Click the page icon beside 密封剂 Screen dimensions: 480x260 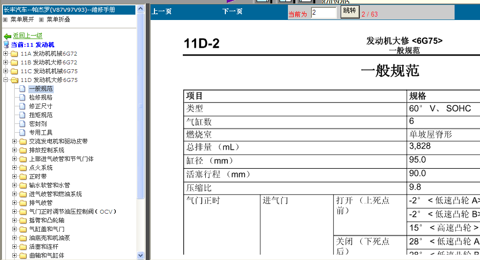22,124
